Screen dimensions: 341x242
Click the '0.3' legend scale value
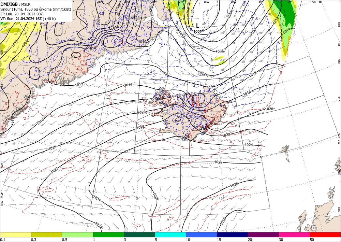pos(33,240)
